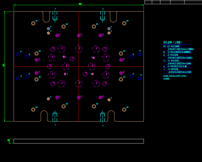The image size is (202, 162).
Task: Click the 20 thickness dimension beside side view
Action: (x=8, y=140)
